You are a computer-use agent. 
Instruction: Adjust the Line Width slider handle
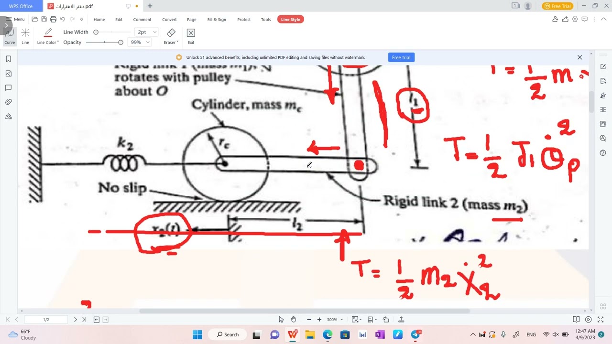[96, 32]
